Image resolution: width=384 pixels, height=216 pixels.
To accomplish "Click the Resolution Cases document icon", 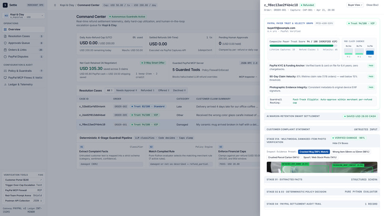I will pyautogui.click(x=5, y=36).
